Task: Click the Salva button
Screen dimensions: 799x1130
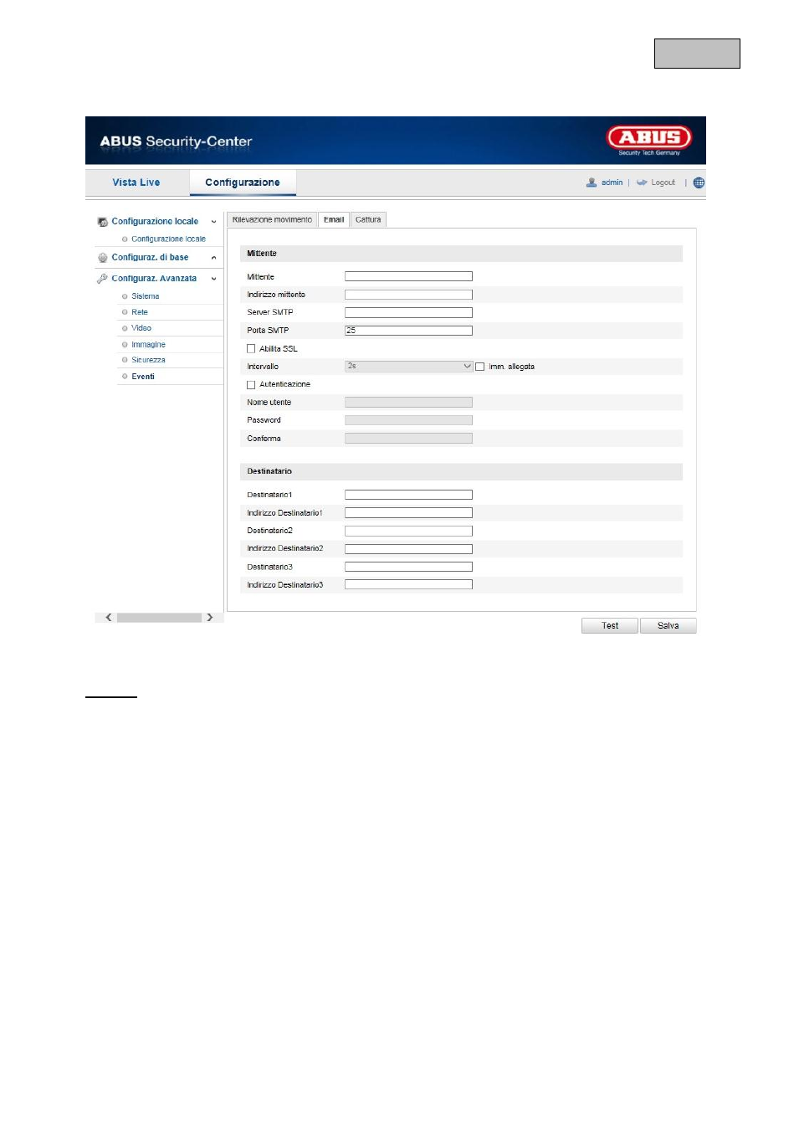Action: (668, 626)
